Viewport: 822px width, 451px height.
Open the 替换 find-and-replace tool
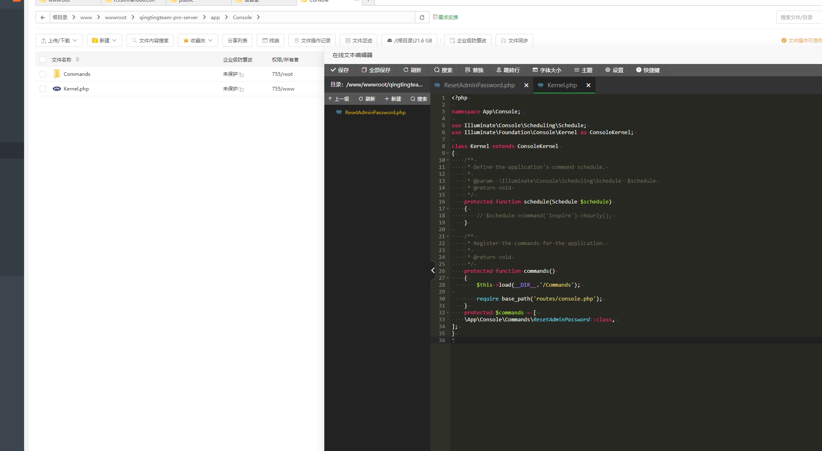point(474,70)
